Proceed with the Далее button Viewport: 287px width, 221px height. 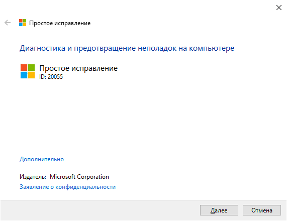[219, 210]
